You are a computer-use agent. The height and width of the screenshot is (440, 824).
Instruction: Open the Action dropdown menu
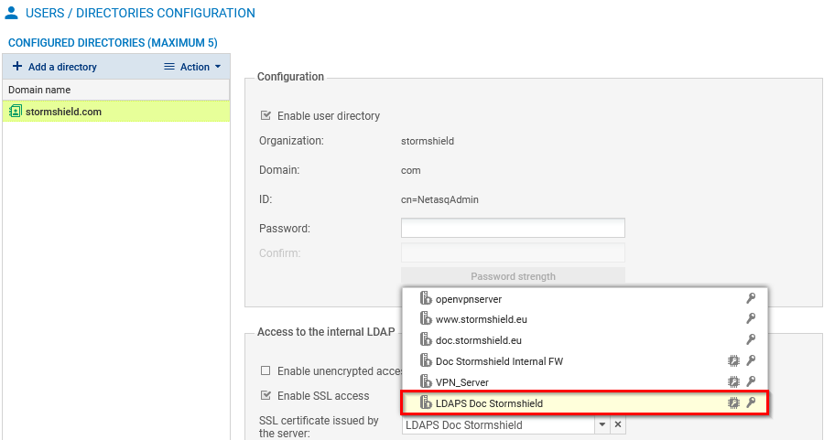[x=192, y=67]
